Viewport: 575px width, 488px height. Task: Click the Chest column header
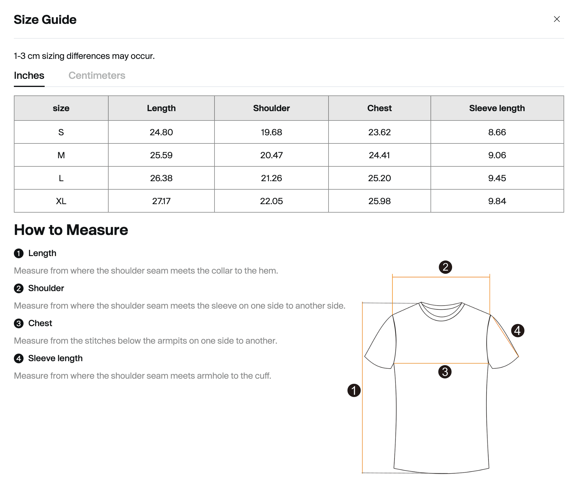tap(379, 108)
